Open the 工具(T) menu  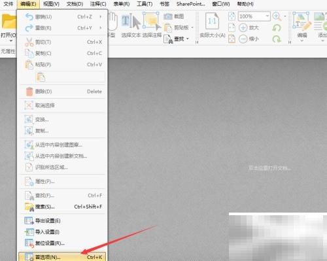145,4
